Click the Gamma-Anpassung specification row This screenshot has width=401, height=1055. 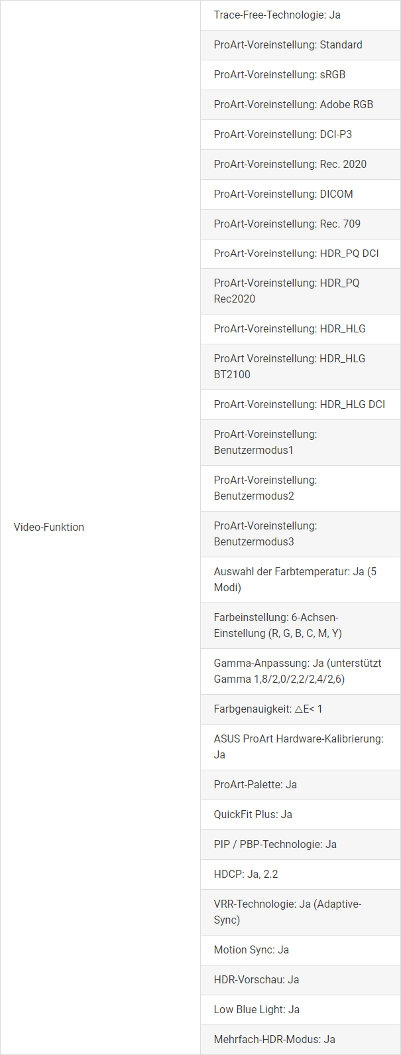coord(301,671)
